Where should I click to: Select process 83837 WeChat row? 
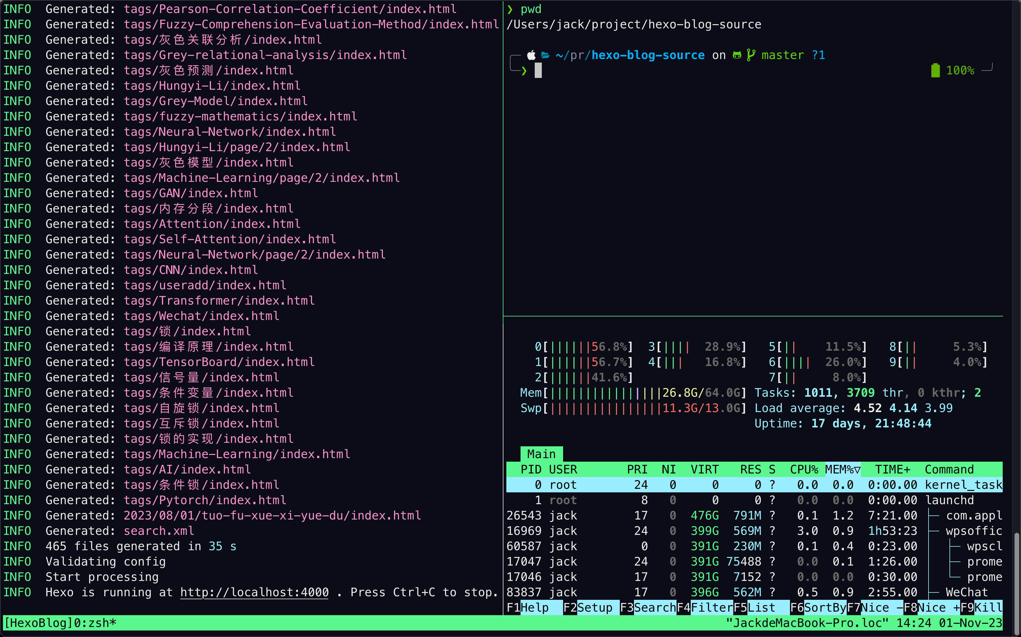[755, 592]
